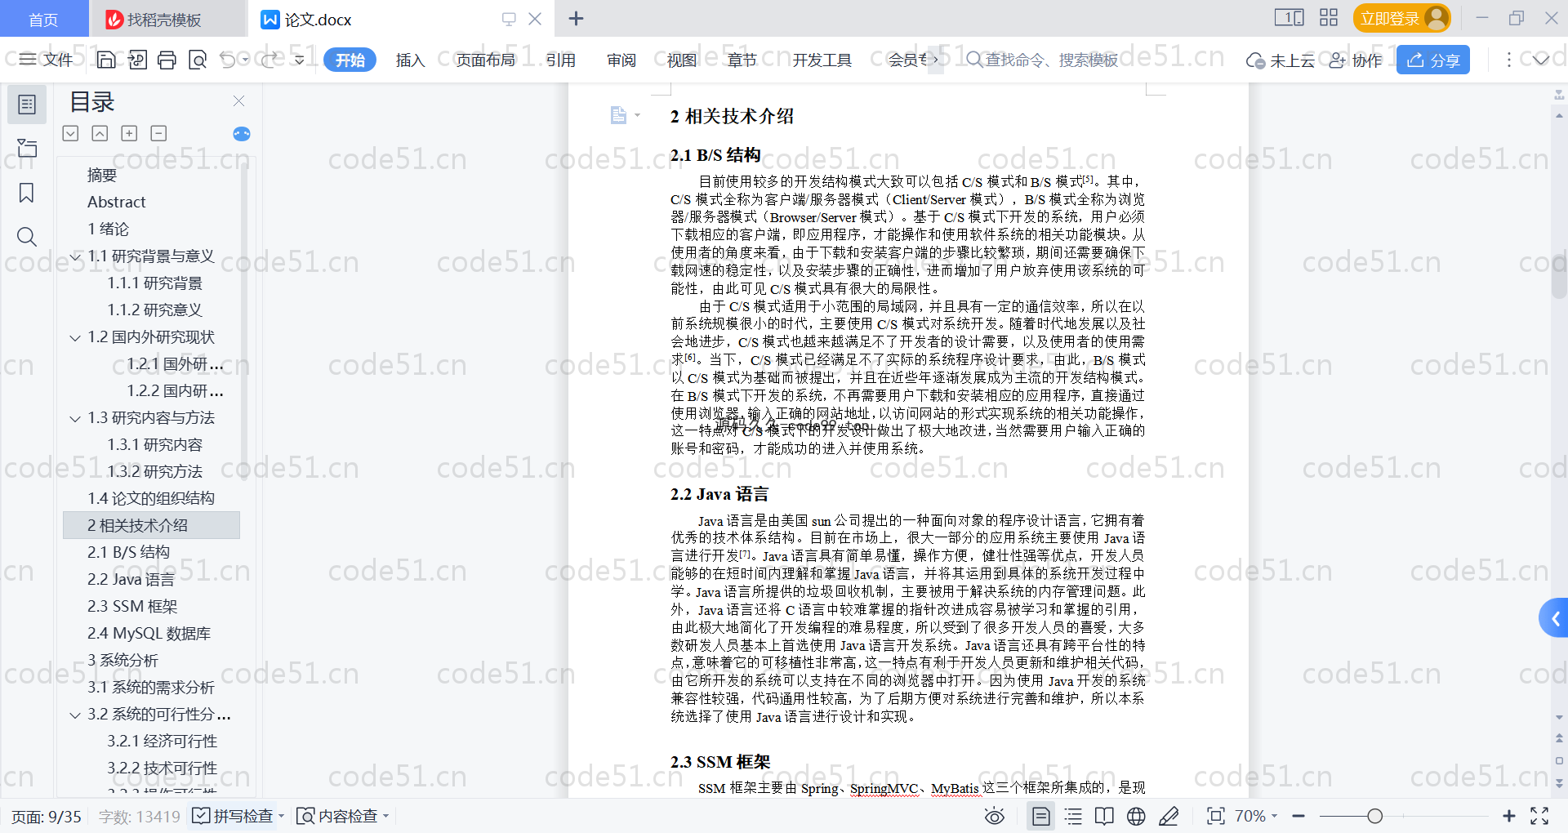The image size is (1568, 833).
Task: Open a new tab with plus button
Action: pos(576,19)
